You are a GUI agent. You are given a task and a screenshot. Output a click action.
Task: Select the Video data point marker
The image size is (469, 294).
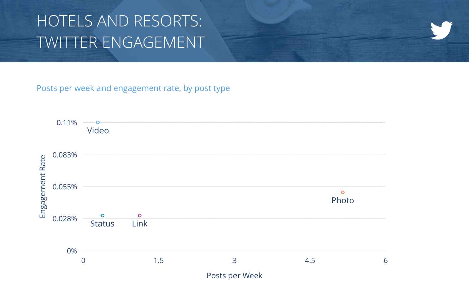click(98, 123)
